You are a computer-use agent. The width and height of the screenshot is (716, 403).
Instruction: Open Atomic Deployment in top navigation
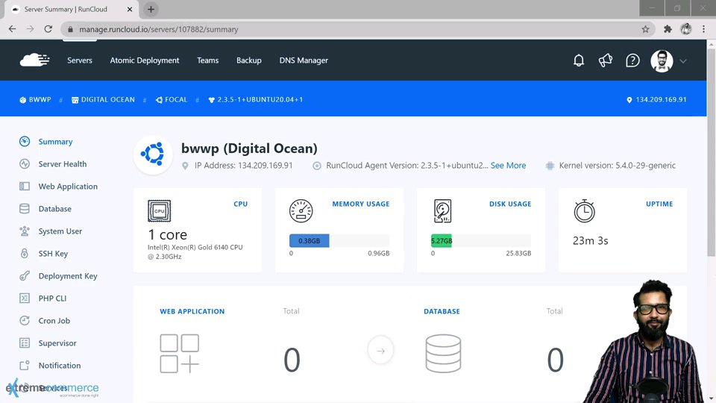point(144,60)
